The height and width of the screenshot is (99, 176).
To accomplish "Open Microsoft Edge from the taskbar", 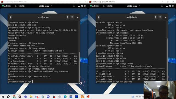I will (x=65, y=97).
